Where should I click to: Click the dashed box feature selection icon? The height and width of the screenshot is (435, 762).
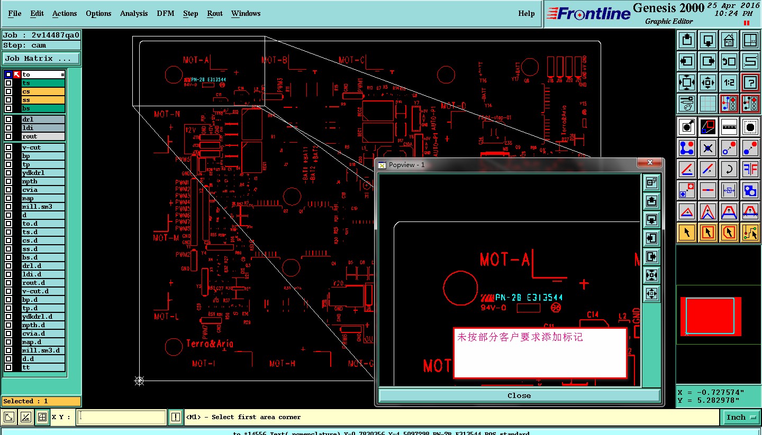point(750,126)
